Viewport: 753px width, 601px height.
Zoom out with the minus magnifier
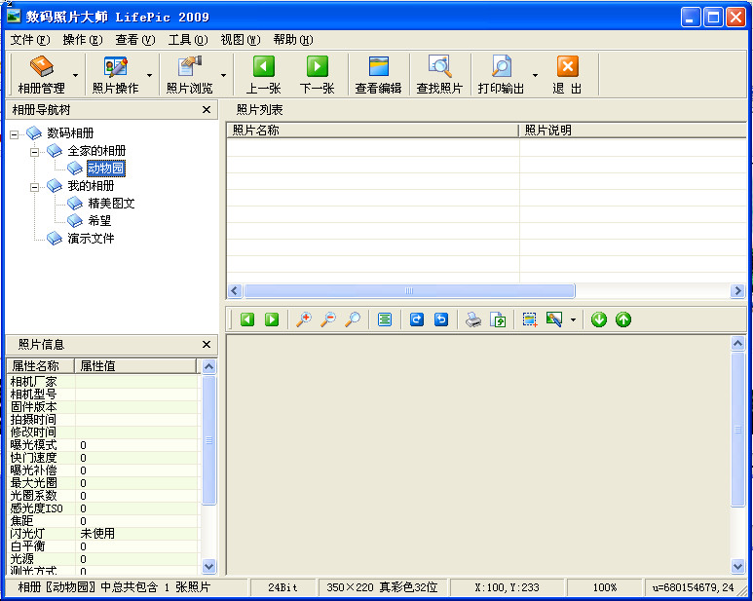point(328,319)
